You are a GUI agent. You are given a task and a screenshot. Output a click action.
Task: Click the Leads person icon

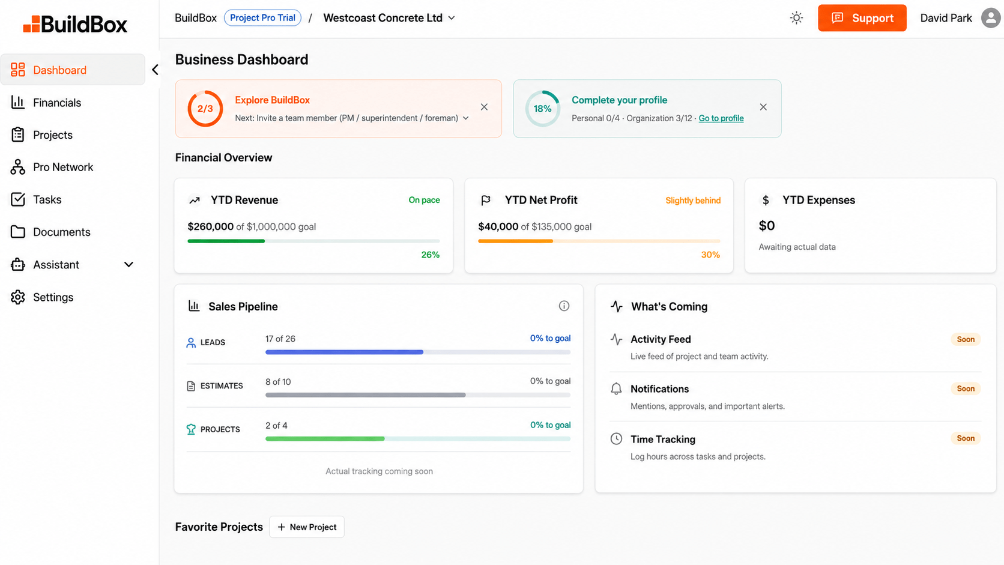191,342
